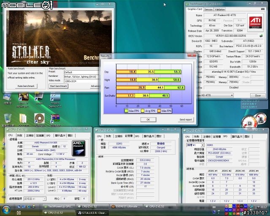
Task: Open the Video mode 1280x1024 dropdown
Action: [x=81, y=81]
